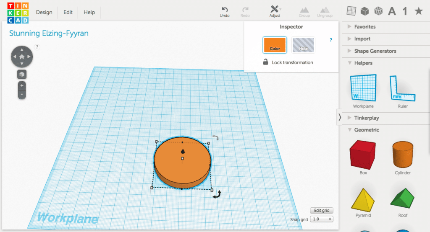Viewport: 430px width, 232px height.
Task: Rotate view up with navigator arrow
Action: coord(22,50)
